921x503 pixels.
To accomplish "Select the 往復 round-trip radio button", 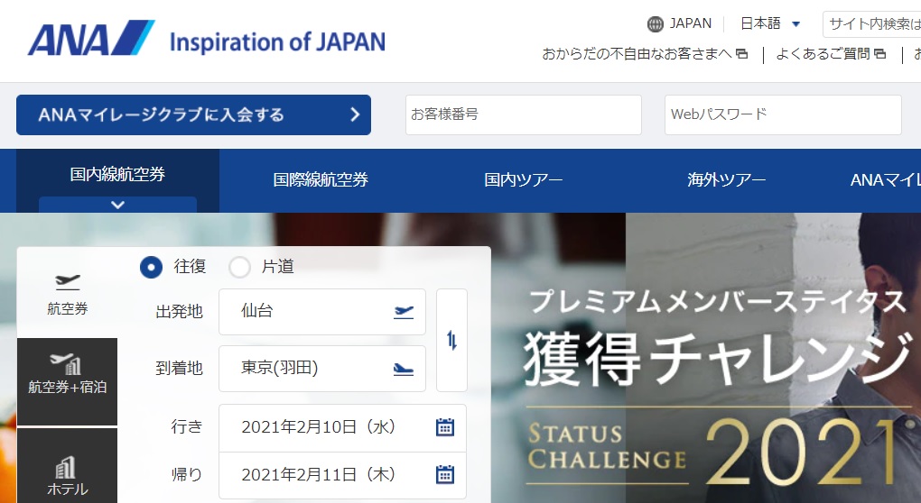I will click(x=151, y=267).
